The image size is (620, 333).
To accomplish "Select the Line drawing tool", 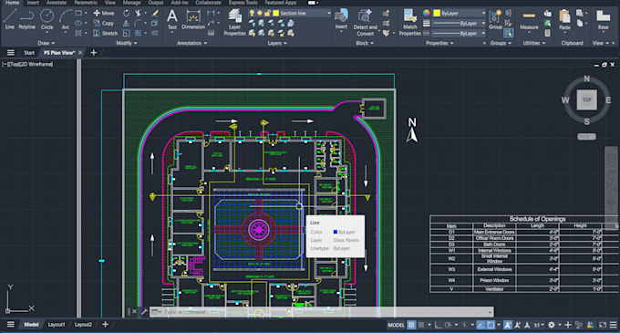I will coord(9,19).
